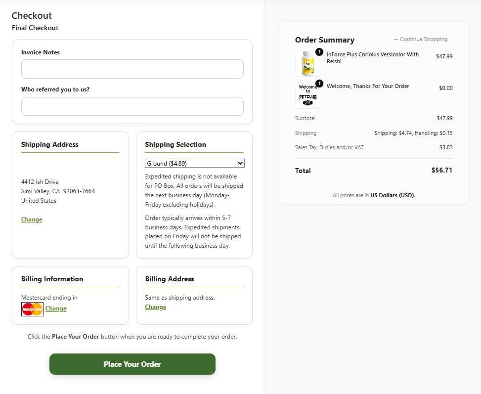The height and width of the screenshot is (394, 481).
Task: Click the Shipping Selection heading
Action: [x=175, y=144]
